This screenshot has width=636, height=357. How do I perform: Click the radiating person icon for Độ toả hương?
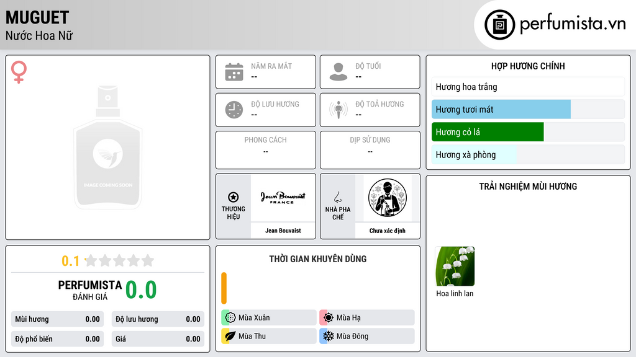pyautogui.click(x=338, y=110)
